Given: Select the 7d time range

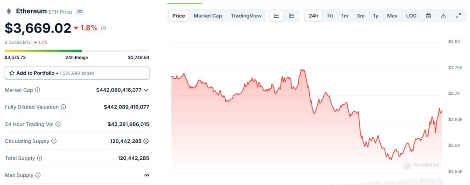Looking at the screenshot, I should click(330, 16).
